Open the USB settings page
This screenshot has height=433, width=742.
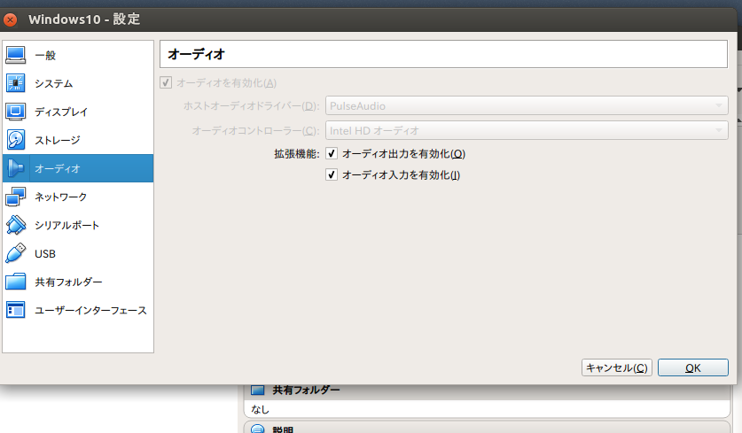point(78,253)
